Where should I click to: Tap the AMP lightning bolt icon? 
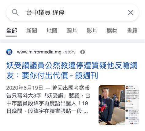click(83, 52)
